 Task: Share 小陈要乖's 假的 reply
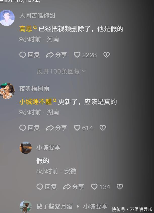pos(74,187)
